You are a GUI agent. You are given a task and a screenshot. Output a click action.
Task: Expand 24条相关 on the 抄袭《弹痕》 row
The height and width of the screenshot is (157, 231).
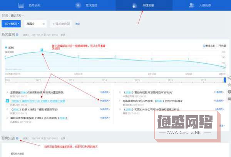[x=105, y=109]
